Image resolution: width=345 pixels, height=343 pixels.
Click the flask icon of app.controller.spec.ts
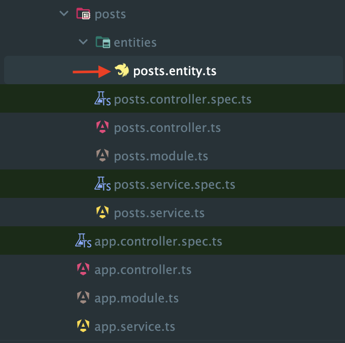click(83, 241)
